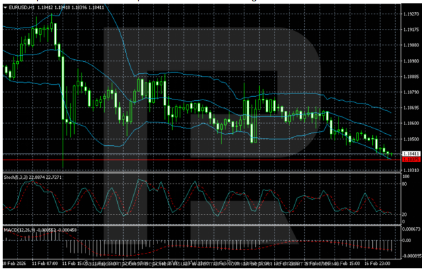Select the red horizontal support line
This screenshot has height=271, width=424.
(x=202, y=160)
